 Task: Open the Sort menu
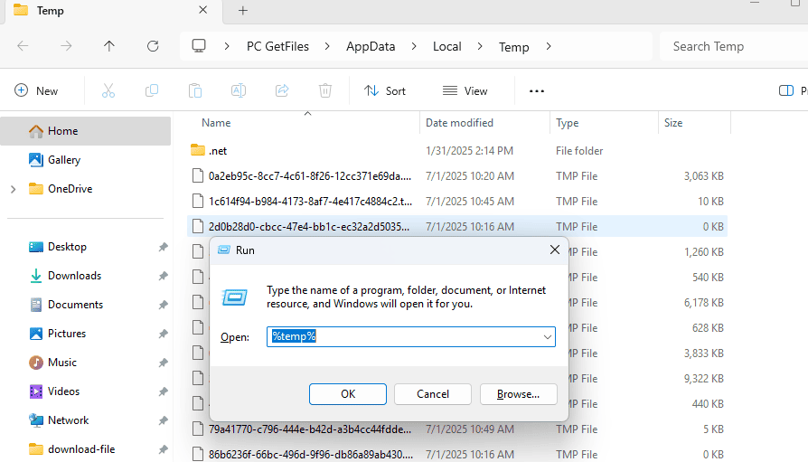pyautogui.click(x=385, y=90)
